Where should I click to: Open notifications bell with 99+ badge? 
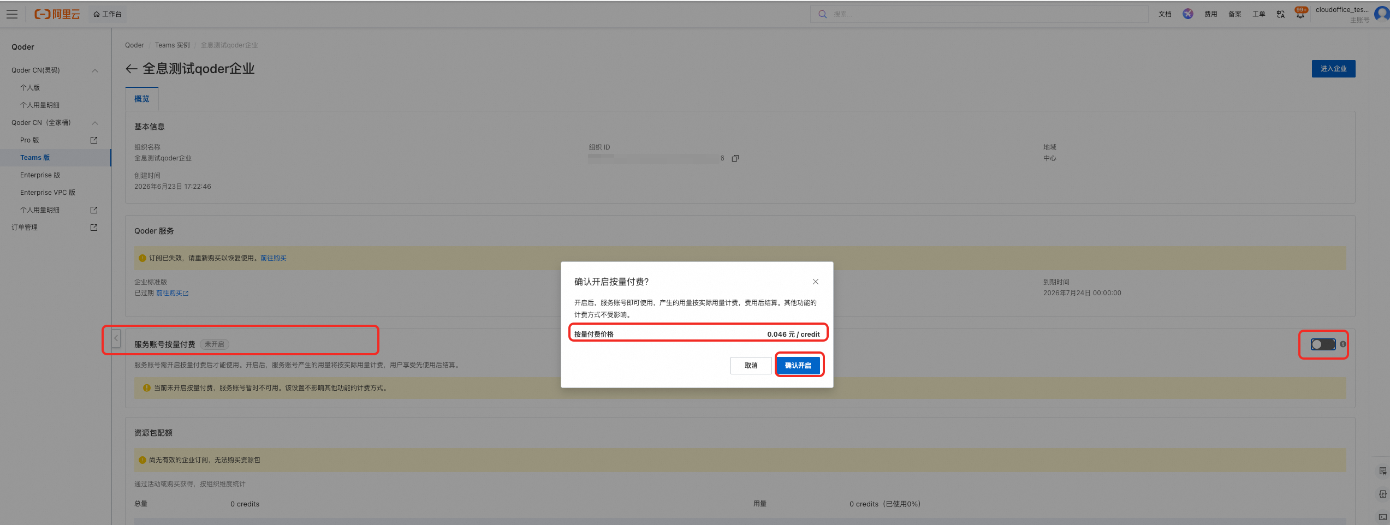click(1300, 13)
